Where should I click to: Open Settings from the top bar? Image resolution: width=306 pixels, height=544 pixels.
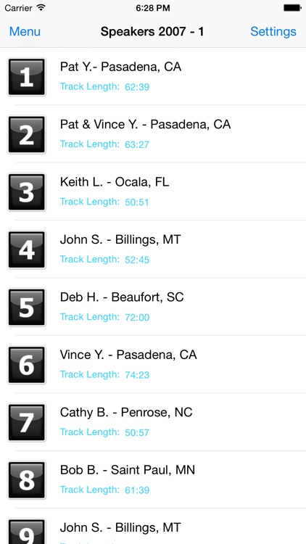[273, 32]
